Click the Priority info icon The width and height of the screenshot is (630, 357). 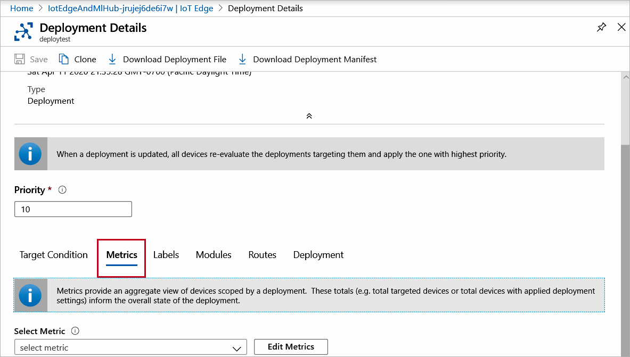[62, 189]
